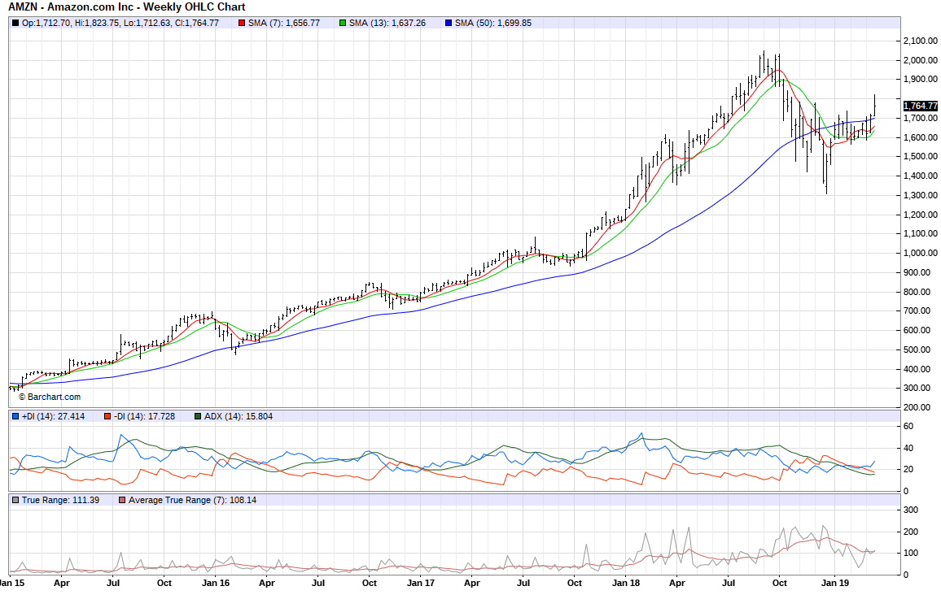Screen dimensions: 941x608
Task: Click the black OHLC legend square
Action: (x=15, y=23)
